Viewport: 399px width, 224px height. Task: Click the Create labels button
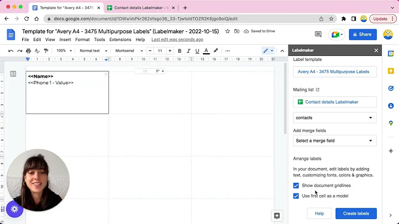356,213
